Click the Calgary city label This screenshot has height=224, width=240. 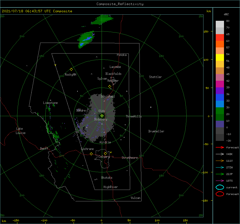pos(104,157)
